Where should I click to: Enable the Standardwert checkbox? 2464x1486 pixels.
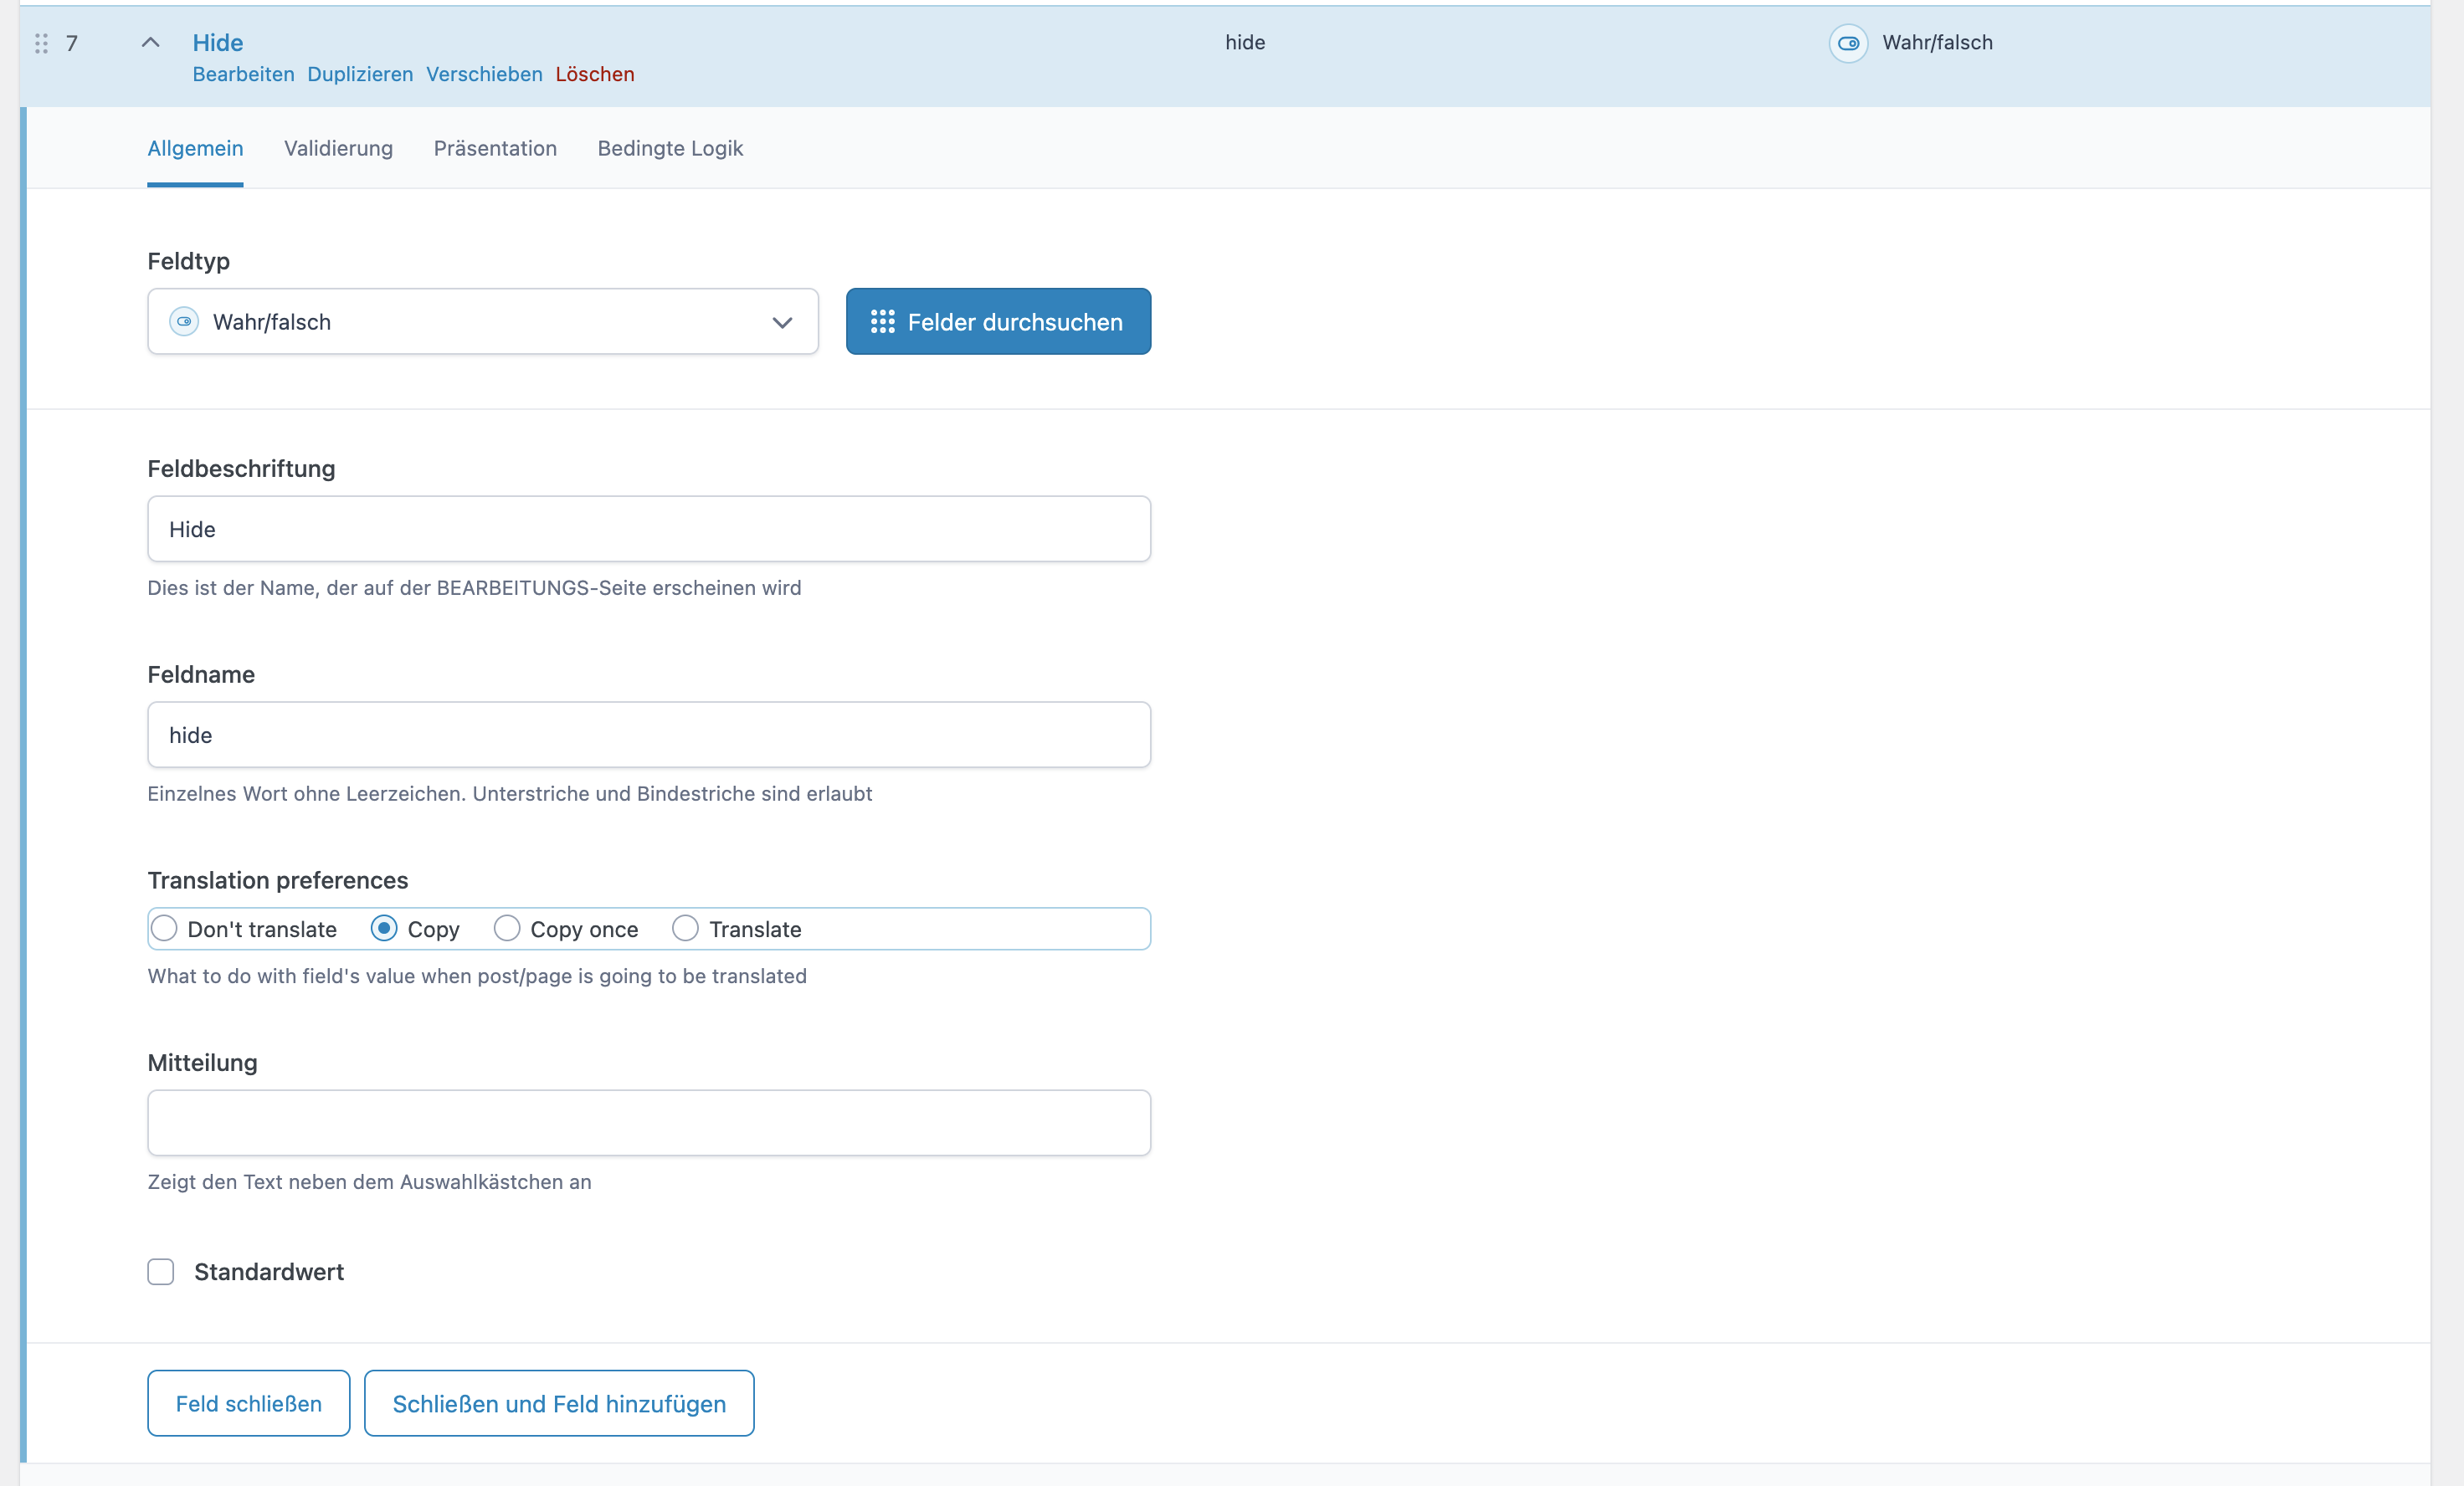(161, 1272)
